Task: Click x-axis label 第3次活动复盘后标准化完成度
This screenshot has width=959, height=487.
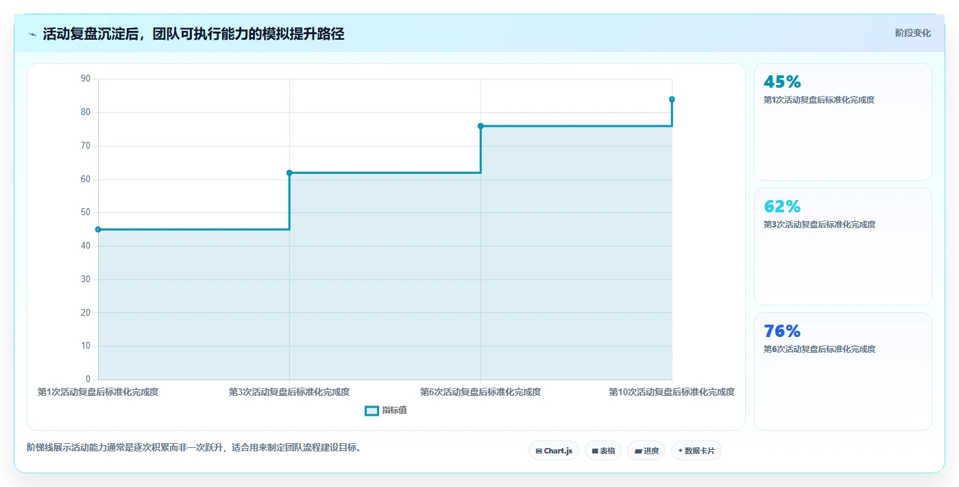Action: [289, 392]
